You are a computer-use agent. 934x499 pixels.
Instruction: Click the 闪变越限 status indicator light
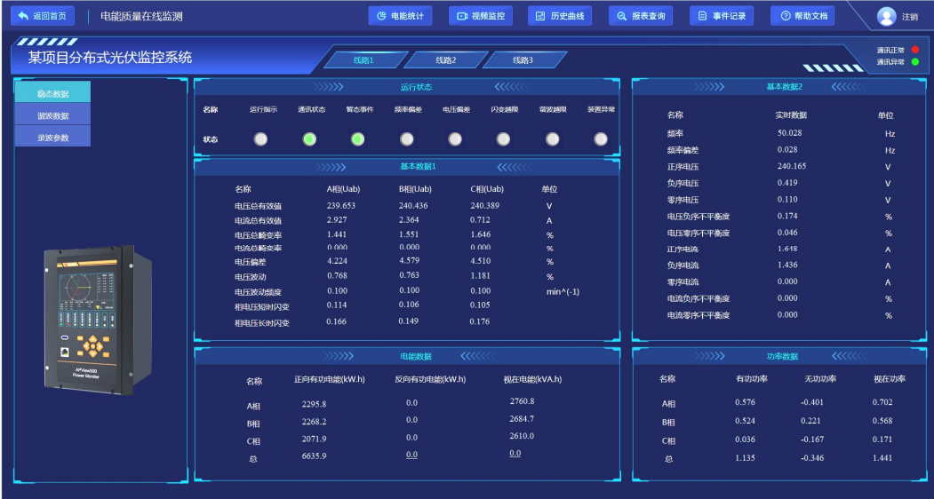(503, 139)
